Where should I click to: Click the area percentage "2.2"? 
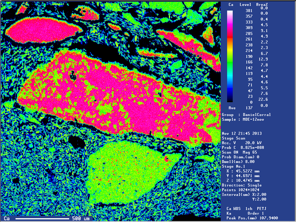[x=264, y=42]
